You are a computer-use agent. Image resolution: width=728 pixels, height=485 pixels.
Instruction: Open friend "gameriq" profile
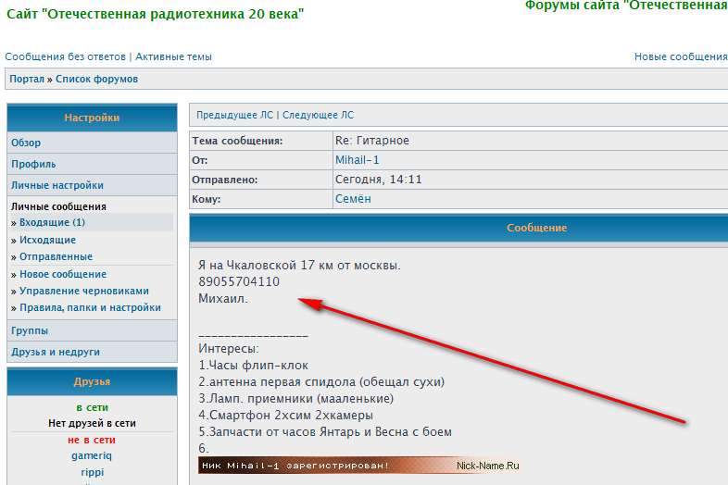point(92,455)
